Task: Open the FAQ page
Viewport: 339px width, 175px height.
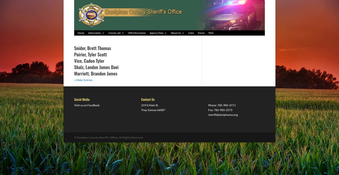Action: [211, 33]
